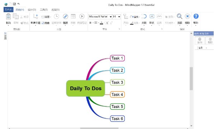The image size is (214, 129).
Task: Click the Table (表格) grid icon
Action: click(73, 16)
